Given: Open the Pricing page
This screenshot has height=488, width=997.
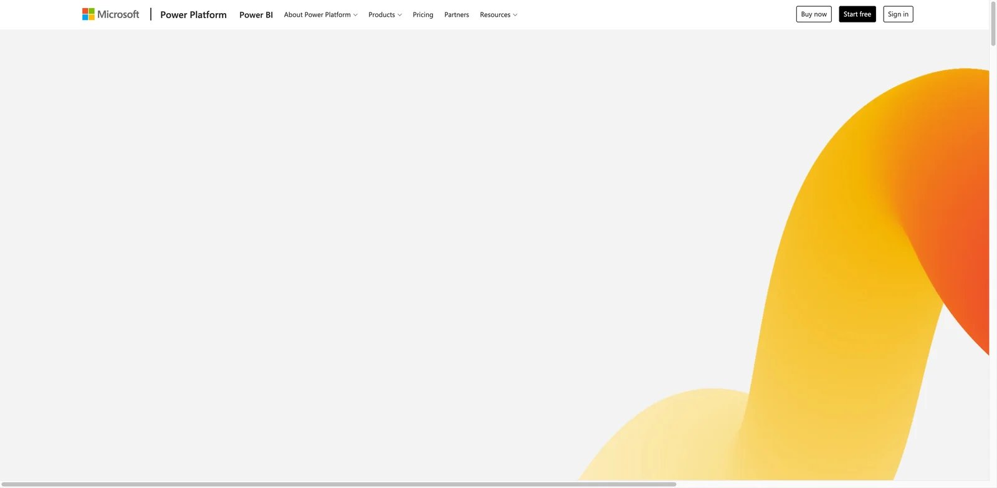Looking at the screenshot, I should (423, 14).
